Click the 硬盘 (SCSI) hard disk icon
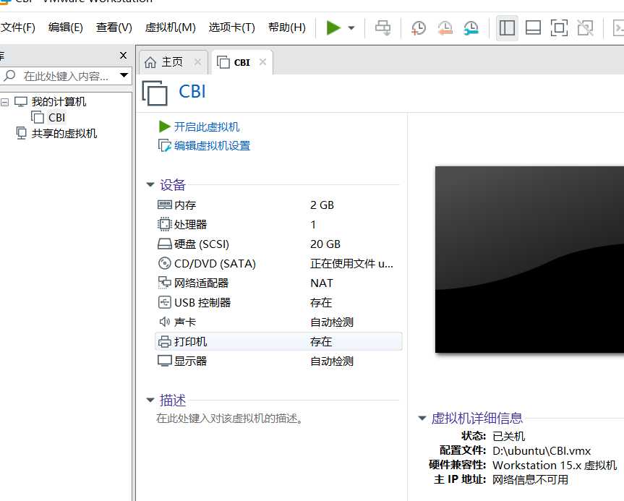Viewport: 624px width, 501px height. point(164,244)
